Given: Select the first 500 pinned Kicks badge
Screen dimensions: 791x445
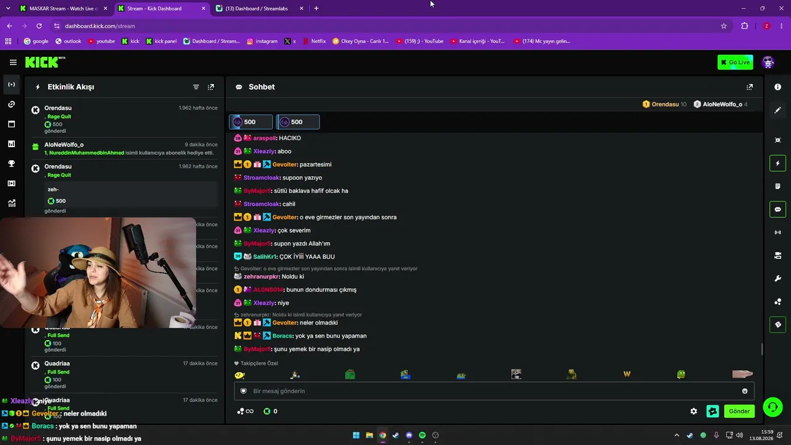Looking at the screenshot, I should click(251, 122).
